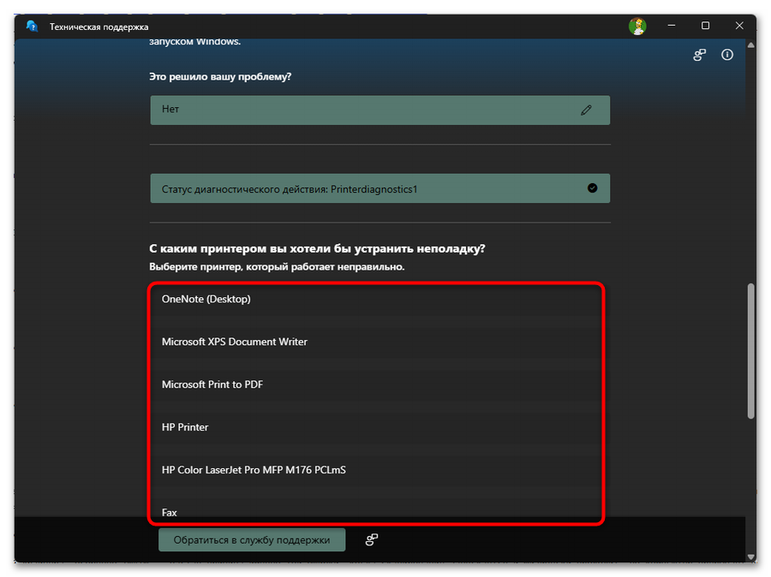Maximize the Техническая поддержка window
This screenshot has width=771, height=577.
[x=705, y=26]
